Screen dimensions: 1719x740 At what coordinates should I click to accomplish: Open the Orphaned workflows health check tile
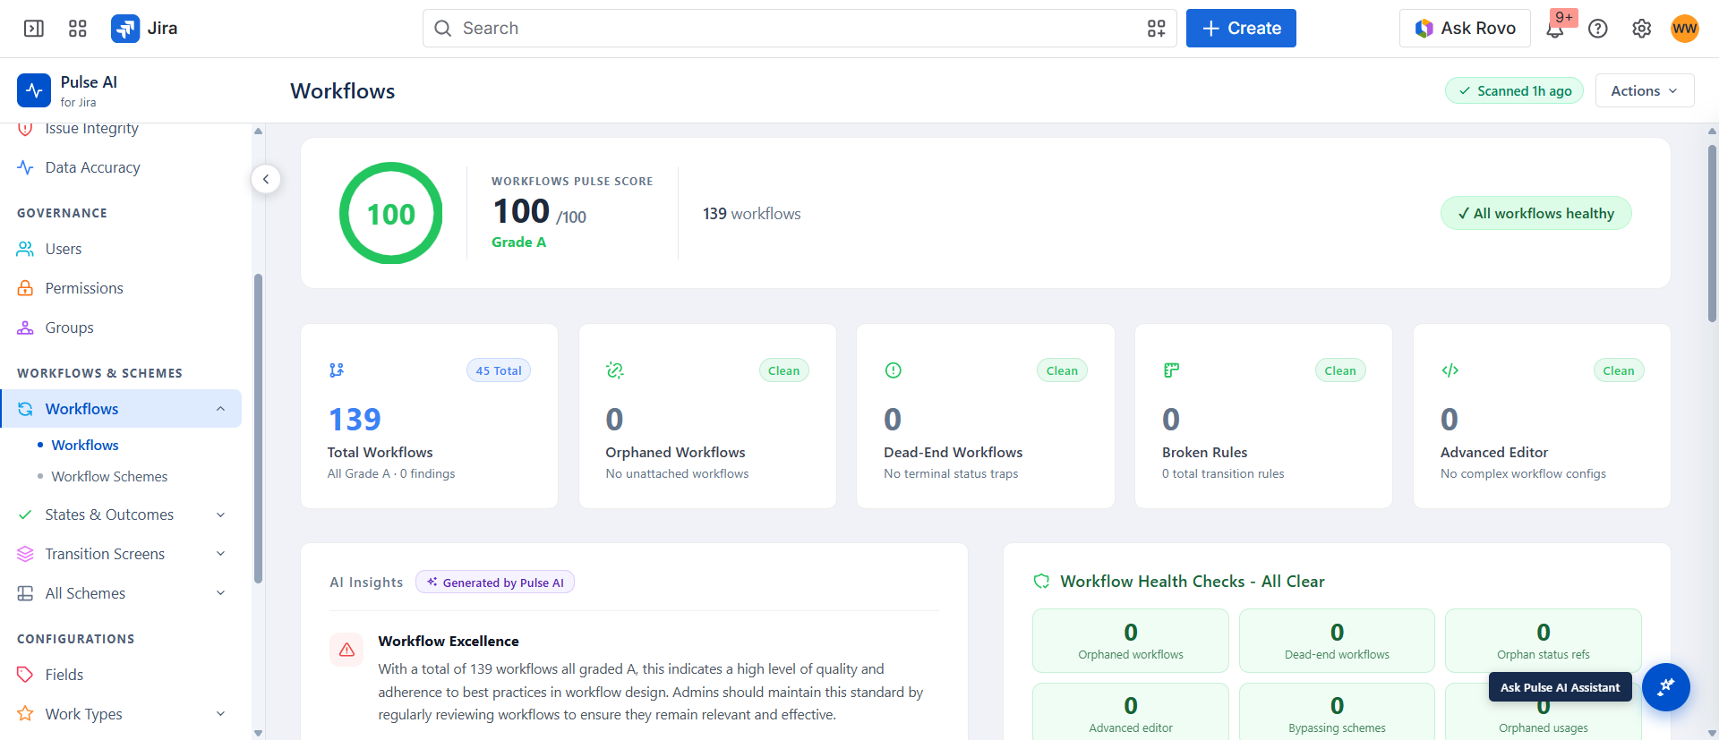[x=1131, y=641]
